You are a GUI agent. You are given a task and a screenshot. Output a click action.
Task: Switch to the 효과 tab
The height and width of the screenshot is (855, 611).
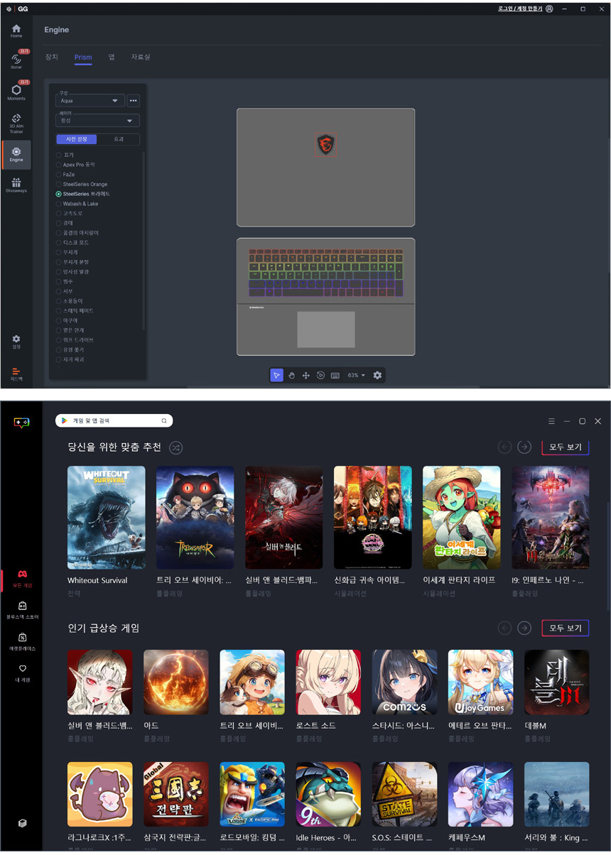click(119, 139)
